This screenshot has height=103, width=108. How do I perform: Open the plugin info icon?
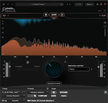pyautogui.click(x=101, y=4)
